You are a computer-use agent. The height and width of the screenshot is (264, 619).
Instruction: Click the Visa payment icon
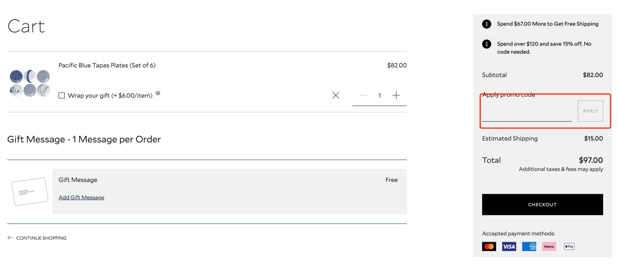tap(509, 247)
